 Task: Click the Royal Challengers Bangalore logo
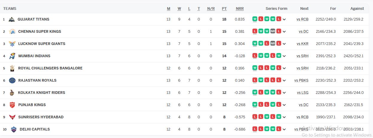coord(12,68)
